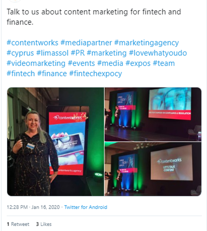Open the #finance hashtag
The image size is (207, 231).
pos(52,74)
